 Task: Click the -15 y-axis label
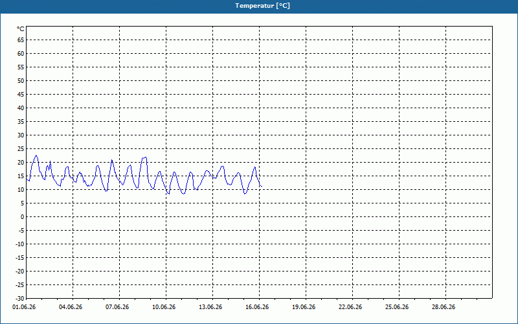click(x=20, y=258)
